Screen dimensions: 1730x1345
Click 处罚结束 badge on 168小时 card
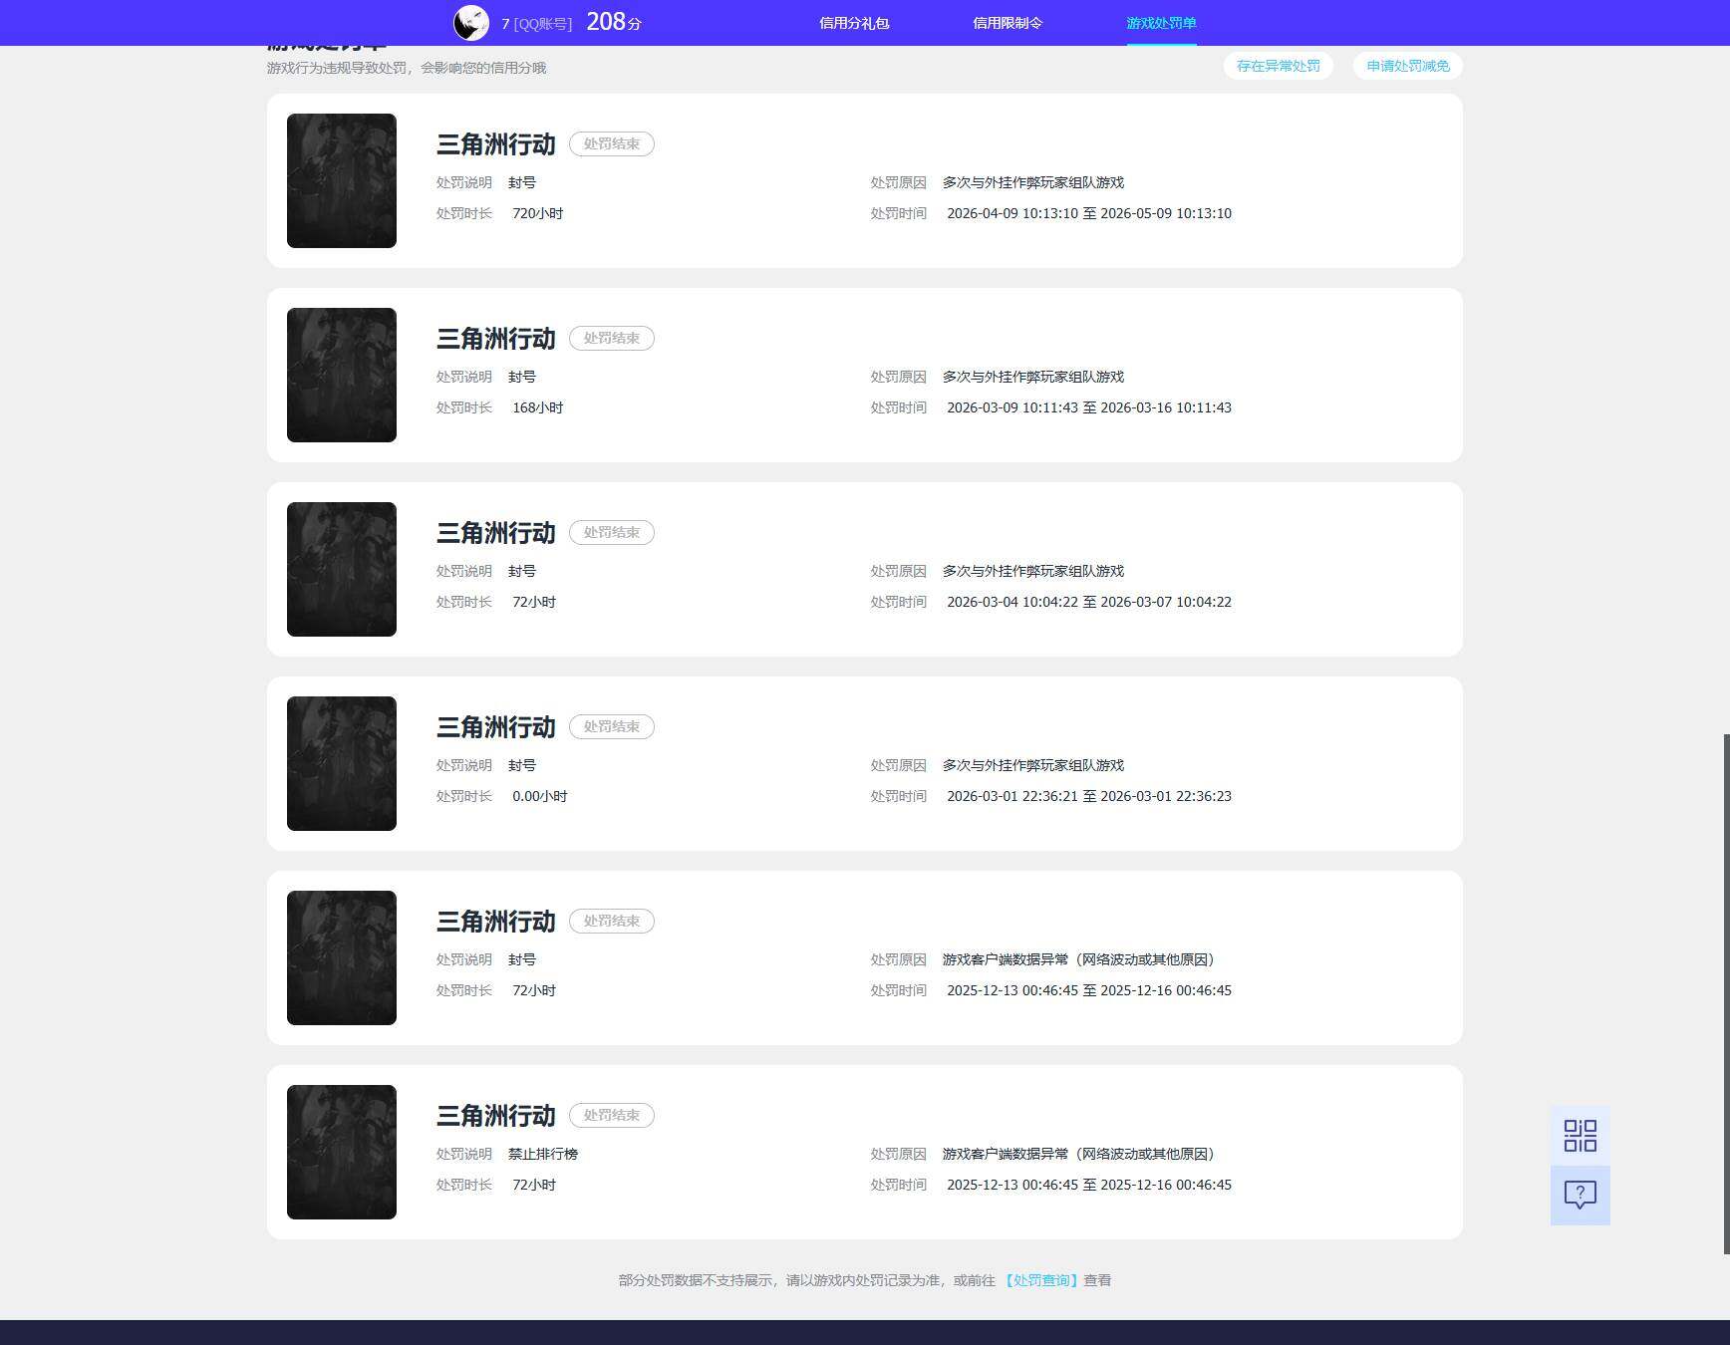pos(611,338)
